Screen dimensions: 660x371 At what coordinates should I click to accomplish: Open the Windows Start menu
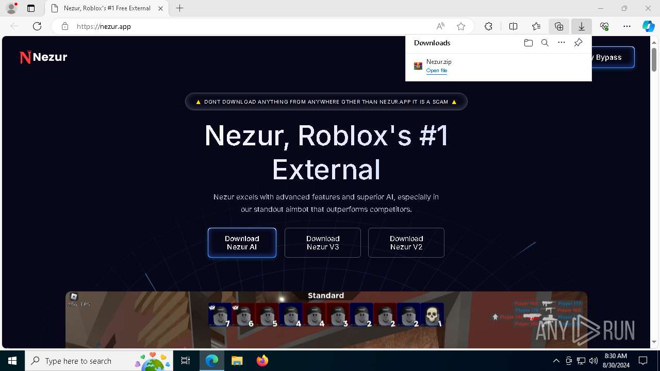(x=12, y=361)
